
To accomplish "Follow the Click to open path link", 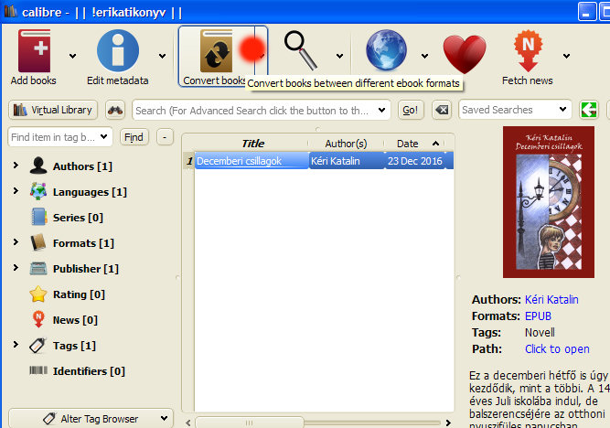I will [x=557, y=349].
